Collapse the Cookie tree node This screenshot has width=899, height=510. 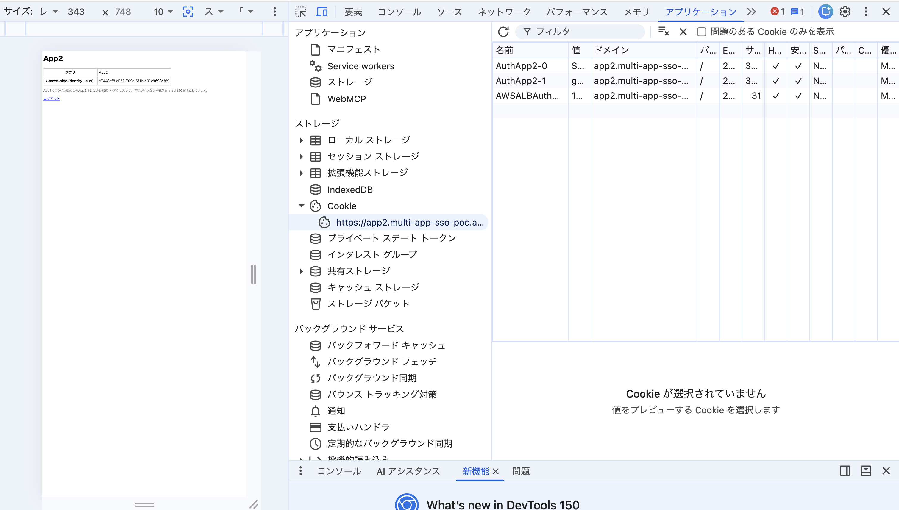click(x=301, y=206)
